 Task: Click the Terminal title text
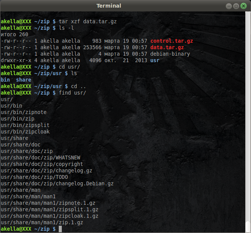tap(109, 6)
